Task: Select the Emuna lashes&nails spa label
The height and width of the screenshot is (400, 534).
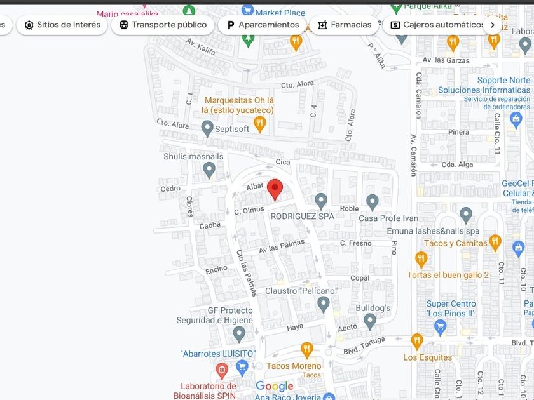Action: (433, 231)
